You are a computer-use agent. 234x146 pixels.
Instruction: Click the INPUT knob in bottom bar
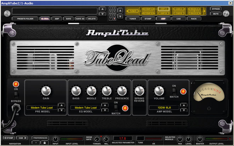pos(55,139)
